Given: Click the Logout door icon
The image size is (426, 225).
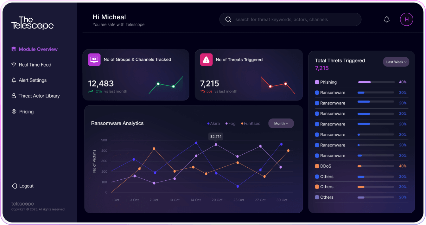Looking at the screenshot, I should click(14, 186).
